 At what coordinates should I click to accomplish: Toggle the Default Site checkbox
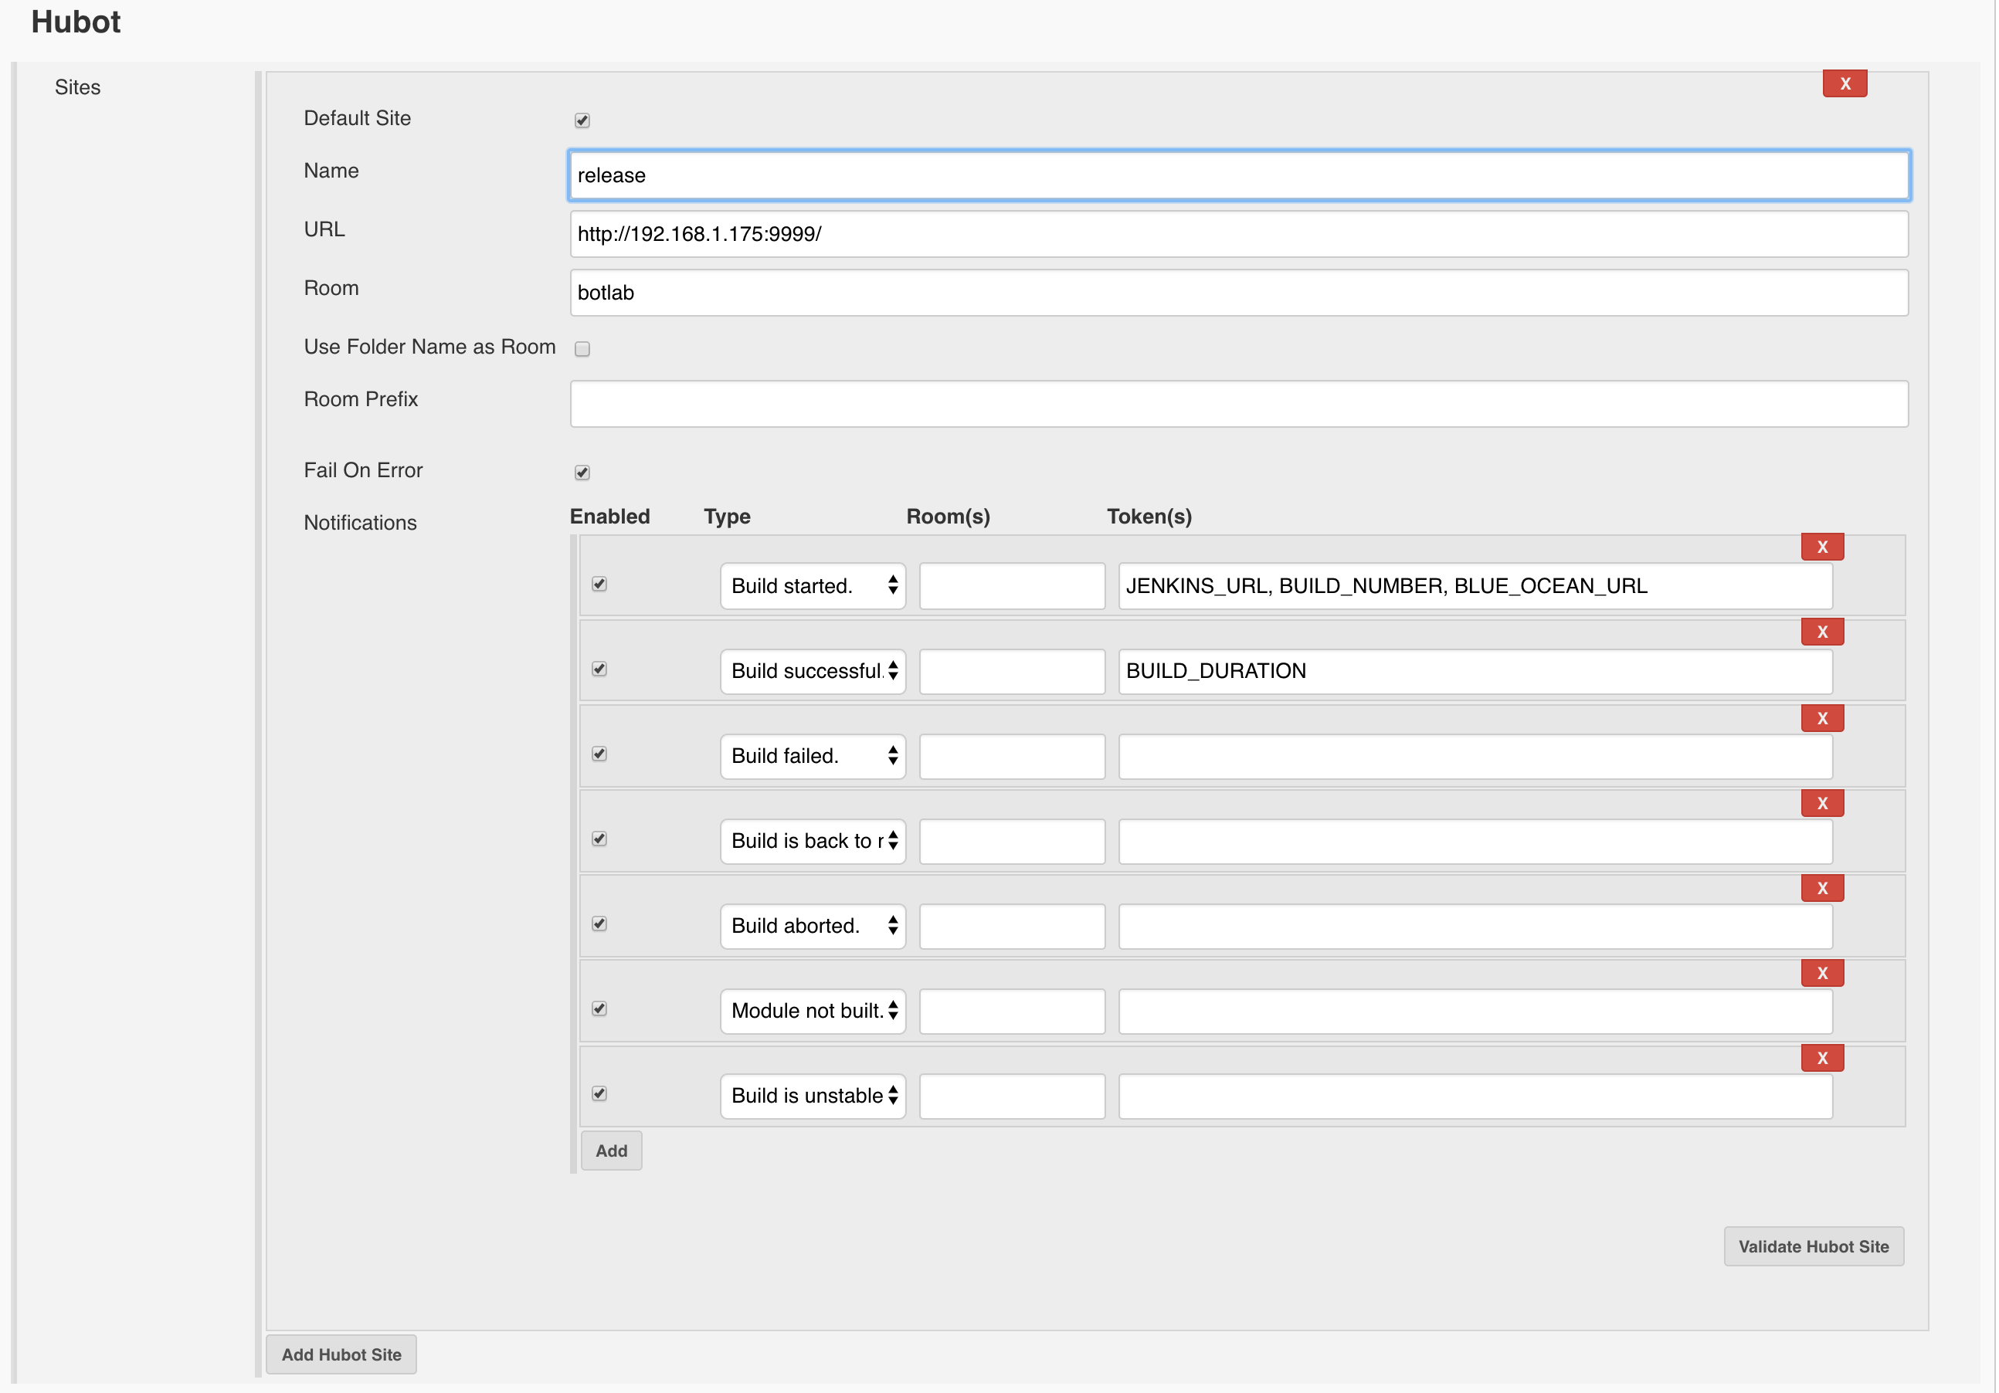coord(582,118)
